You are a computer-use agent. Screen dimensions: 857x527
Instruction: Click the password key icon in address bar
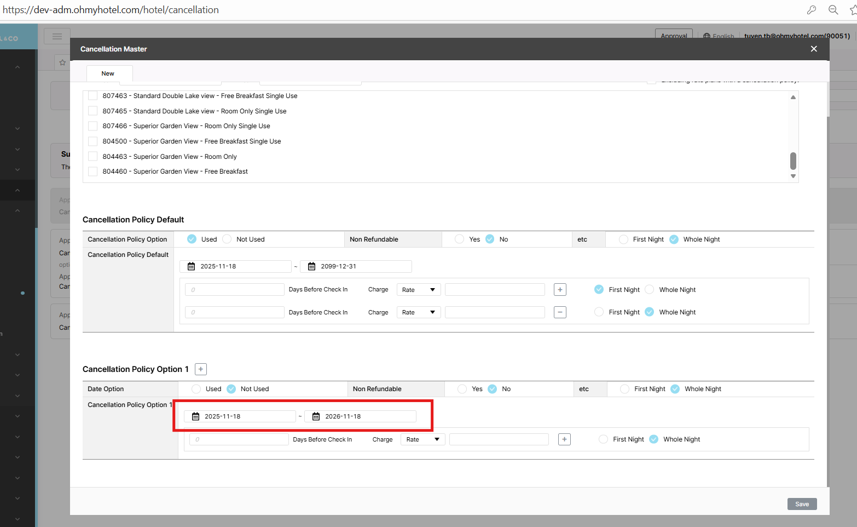tap(811, 10)
